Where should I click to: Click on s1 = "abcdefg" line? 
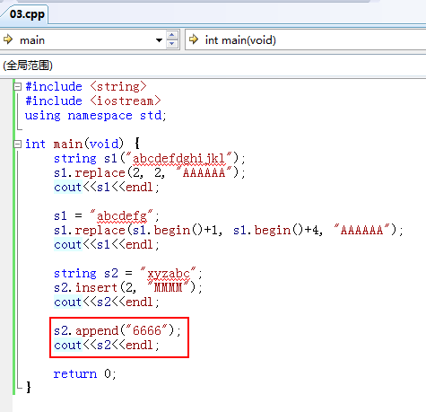pos(107,216)
